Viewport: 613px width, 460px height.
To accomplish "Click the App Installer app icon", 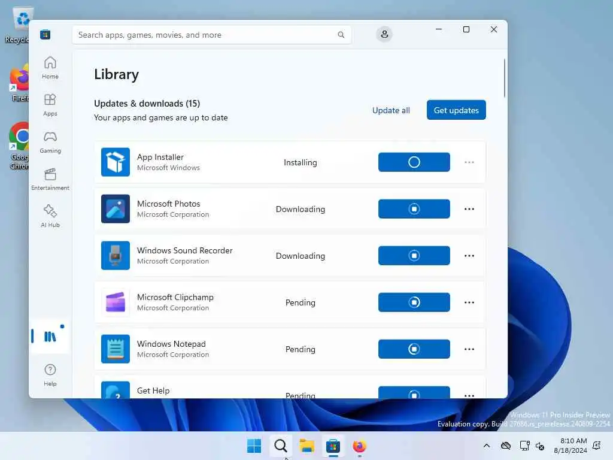I will click(116, 162).
